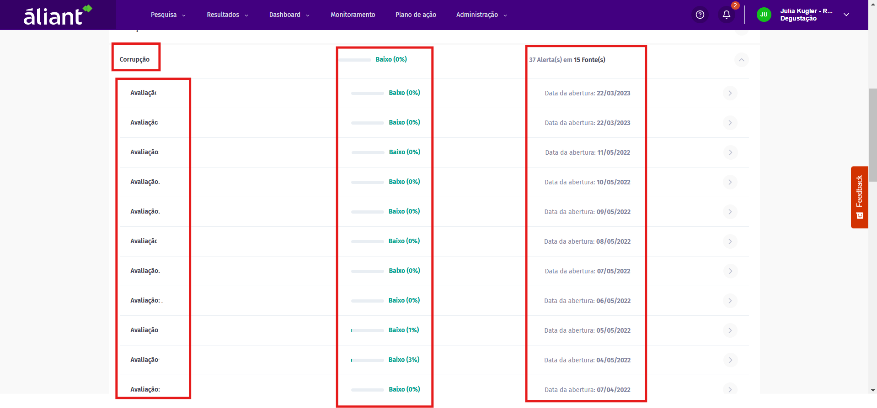This screenshot has width=877, height=408.
Task: Open the help question mark icon
Action: (x=700, y=15)
